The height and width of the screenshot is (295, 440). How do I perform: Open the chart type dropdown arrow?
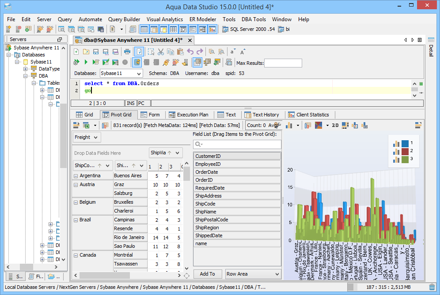(298, 126)
